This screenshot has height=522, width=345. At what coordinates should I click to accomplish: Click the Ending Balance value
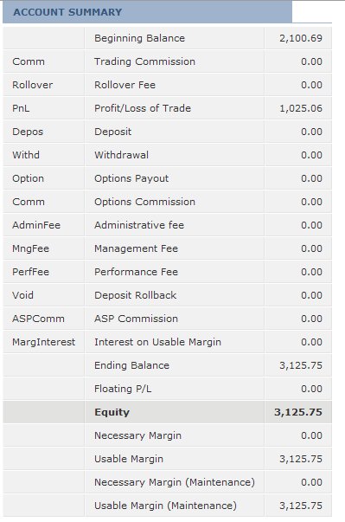[x=300, y=365]
